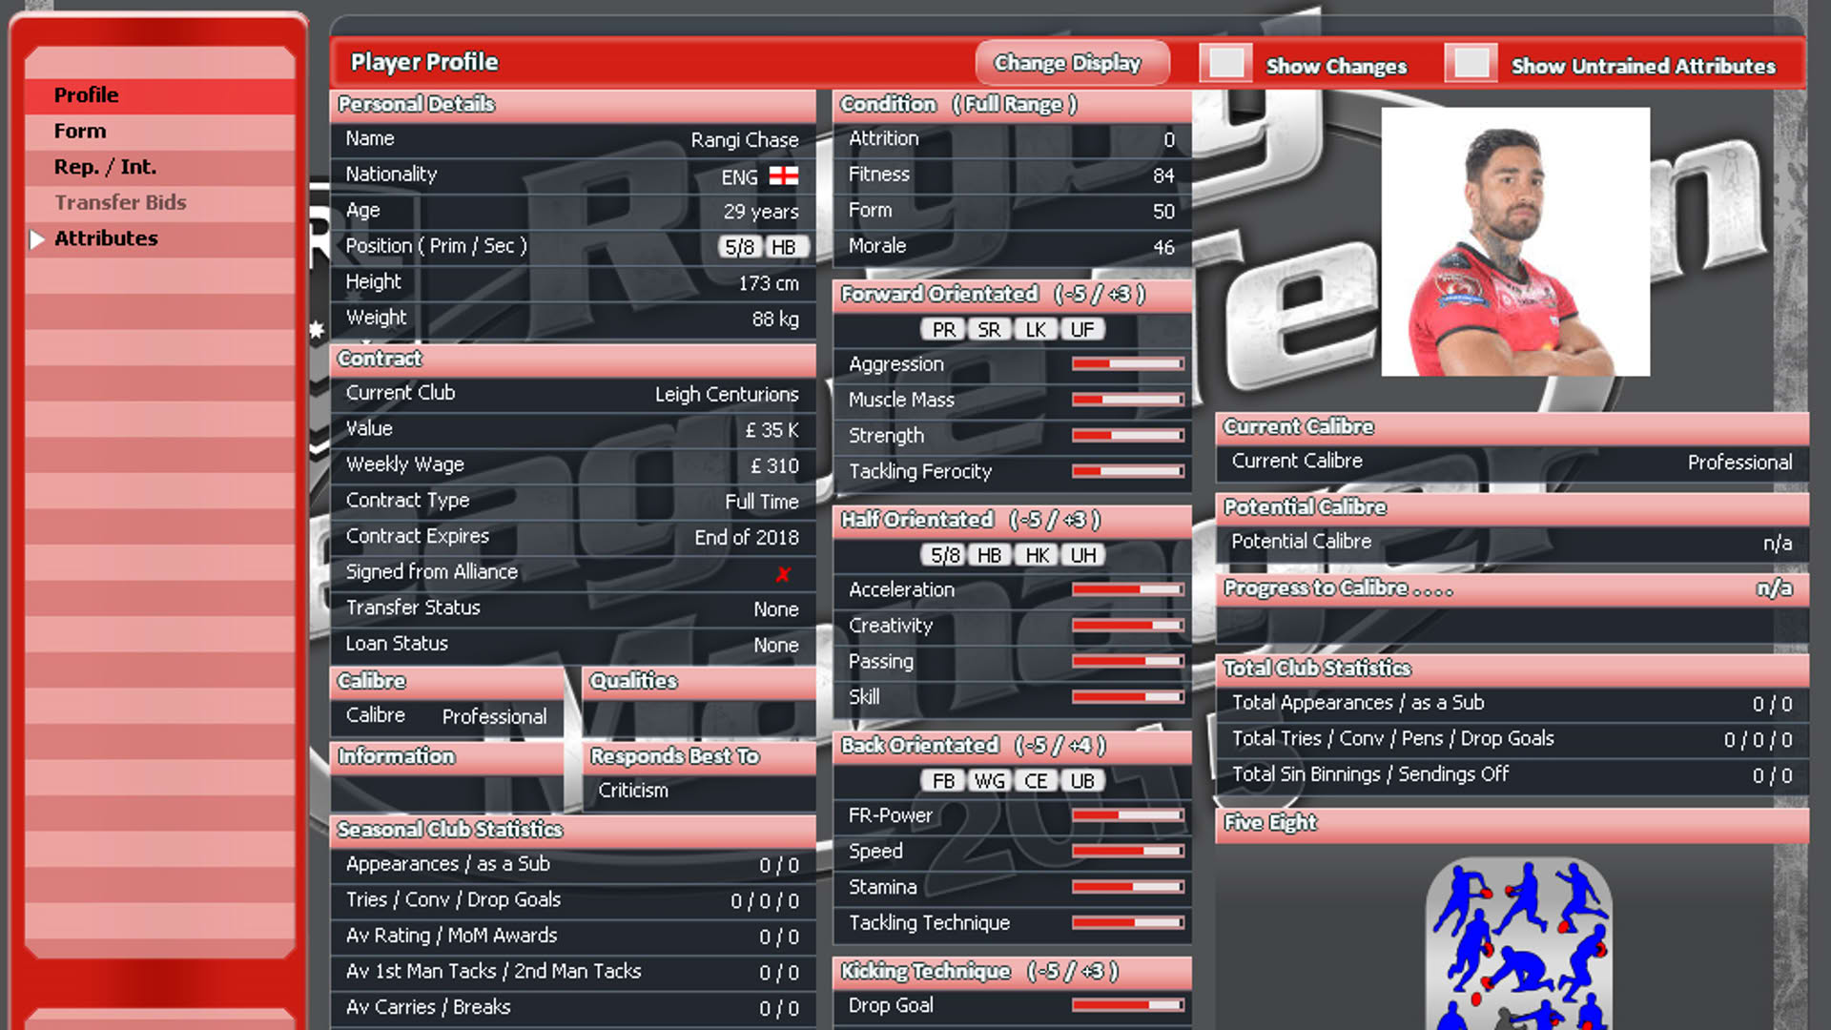Click the England flag icon
Viewport: 1831px width, 1030px height.
784,175
